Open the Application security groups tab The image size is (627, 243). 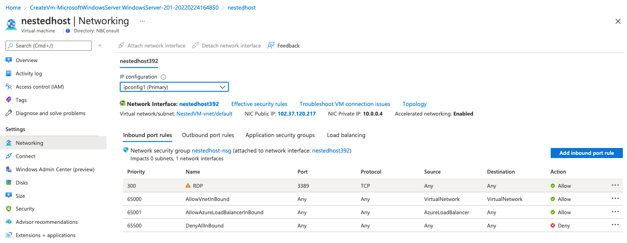(x=280, y=135)
